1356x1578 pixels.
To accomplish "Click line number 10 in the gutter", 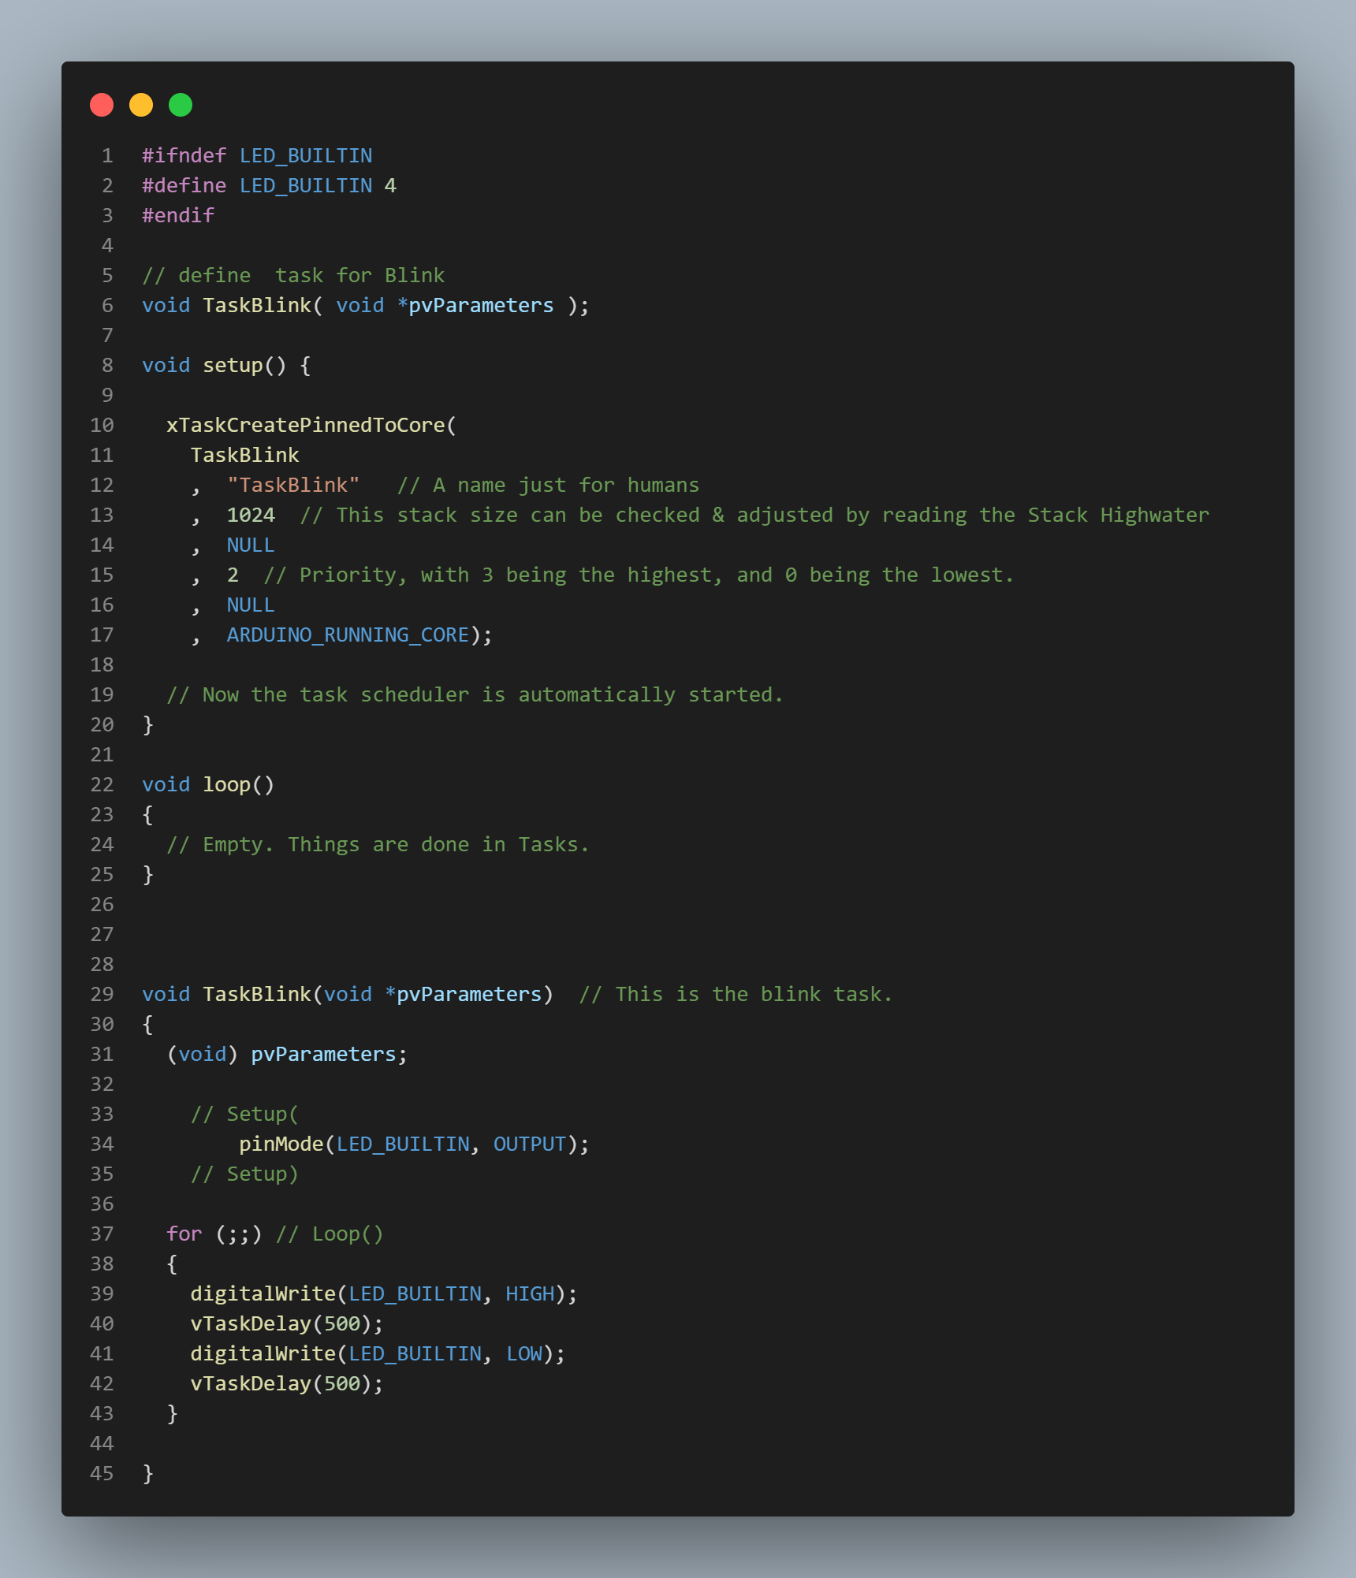I will (102, 426).
